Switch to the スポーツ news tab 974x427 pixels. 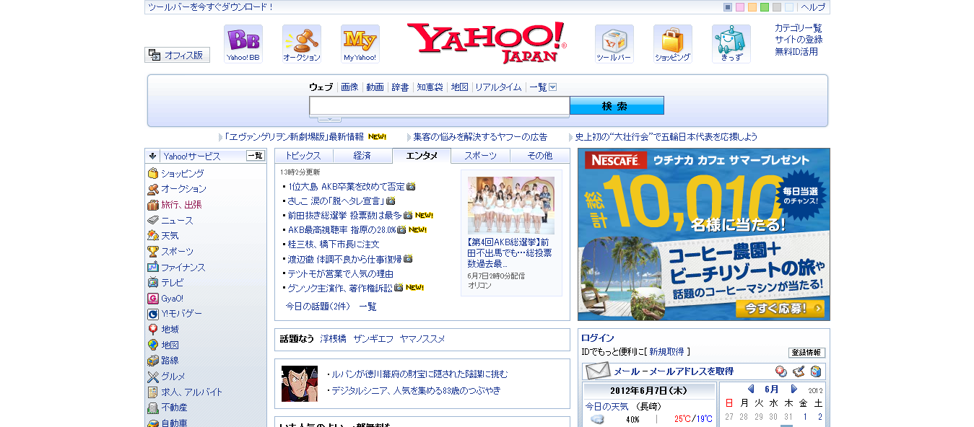(x=481, y=156)
